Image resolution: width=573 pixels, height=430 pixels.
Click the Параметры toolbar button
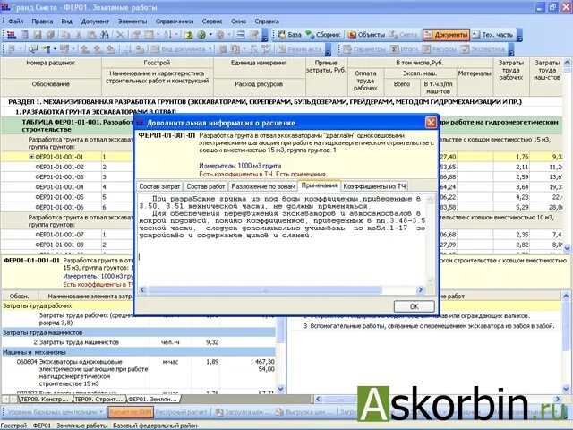point(364,49)
